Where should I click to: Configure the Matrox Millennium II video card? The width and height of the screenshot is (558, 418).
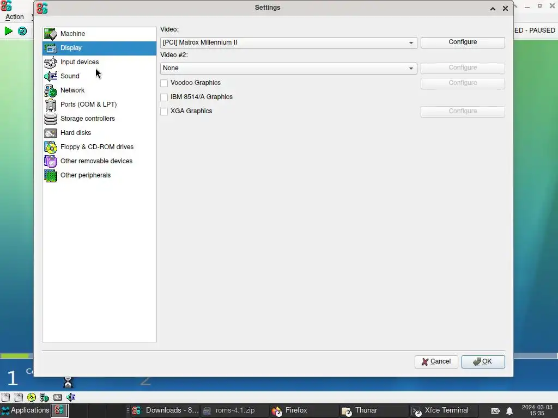(x=463, y=42)
